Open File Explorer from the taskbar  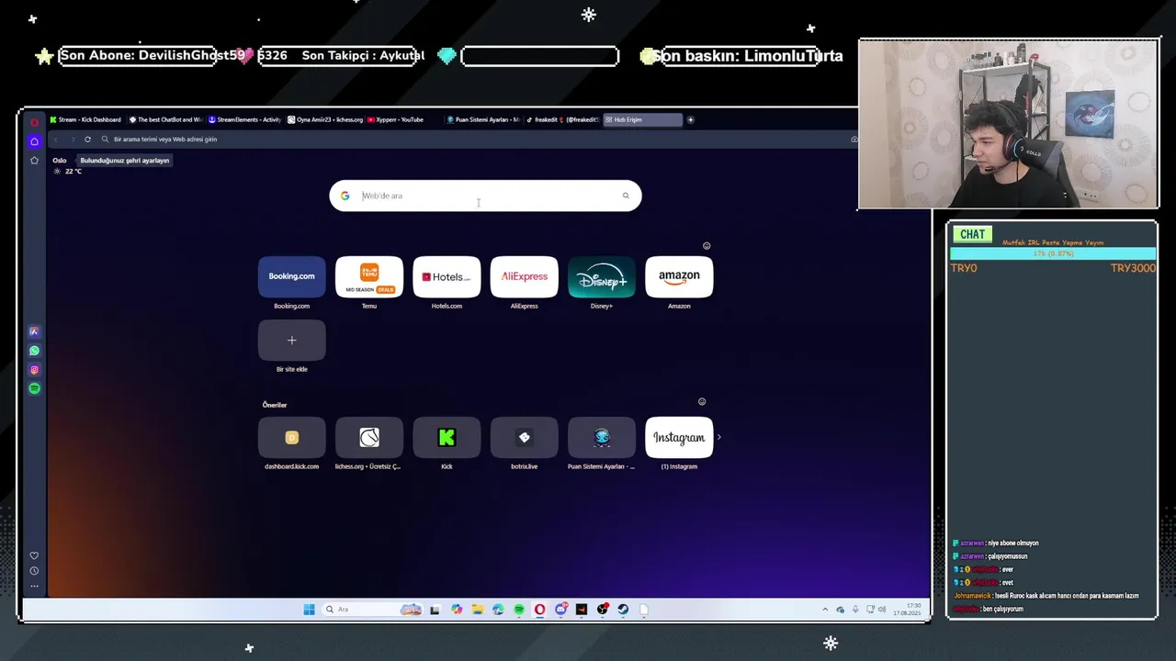(478, 610)
